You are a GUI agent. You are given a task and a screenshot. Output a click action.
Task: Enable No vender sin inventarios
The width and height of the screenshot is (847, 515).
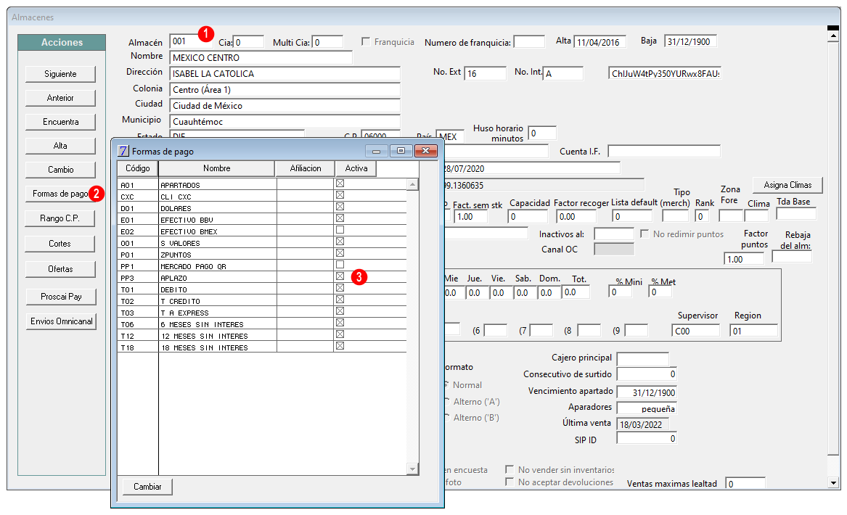[510, 469]
